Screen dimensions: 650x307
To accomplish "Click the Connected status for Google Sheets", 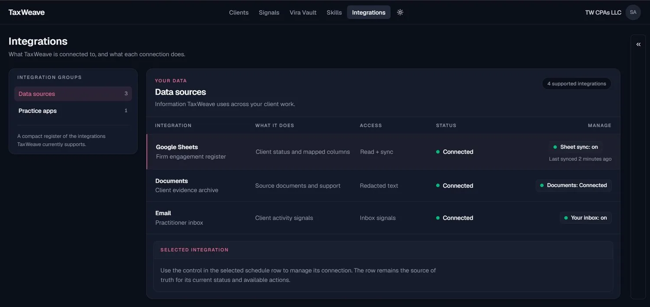I will click(x=455, y=152).
